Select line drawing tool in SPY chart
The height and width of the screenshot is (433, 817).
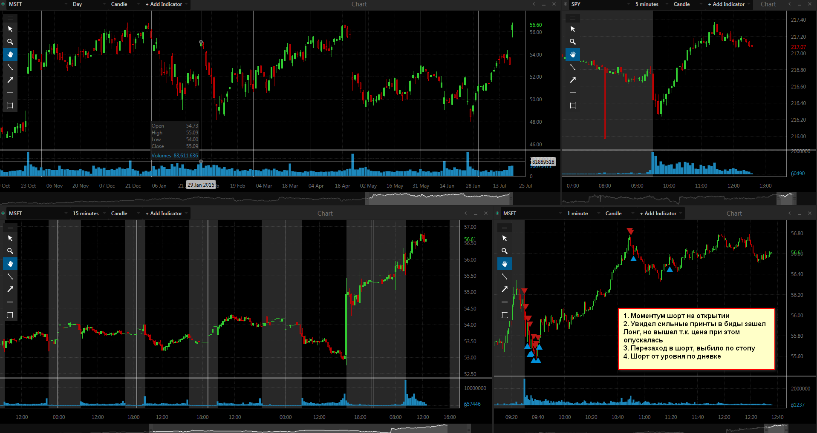pos(573,67)
